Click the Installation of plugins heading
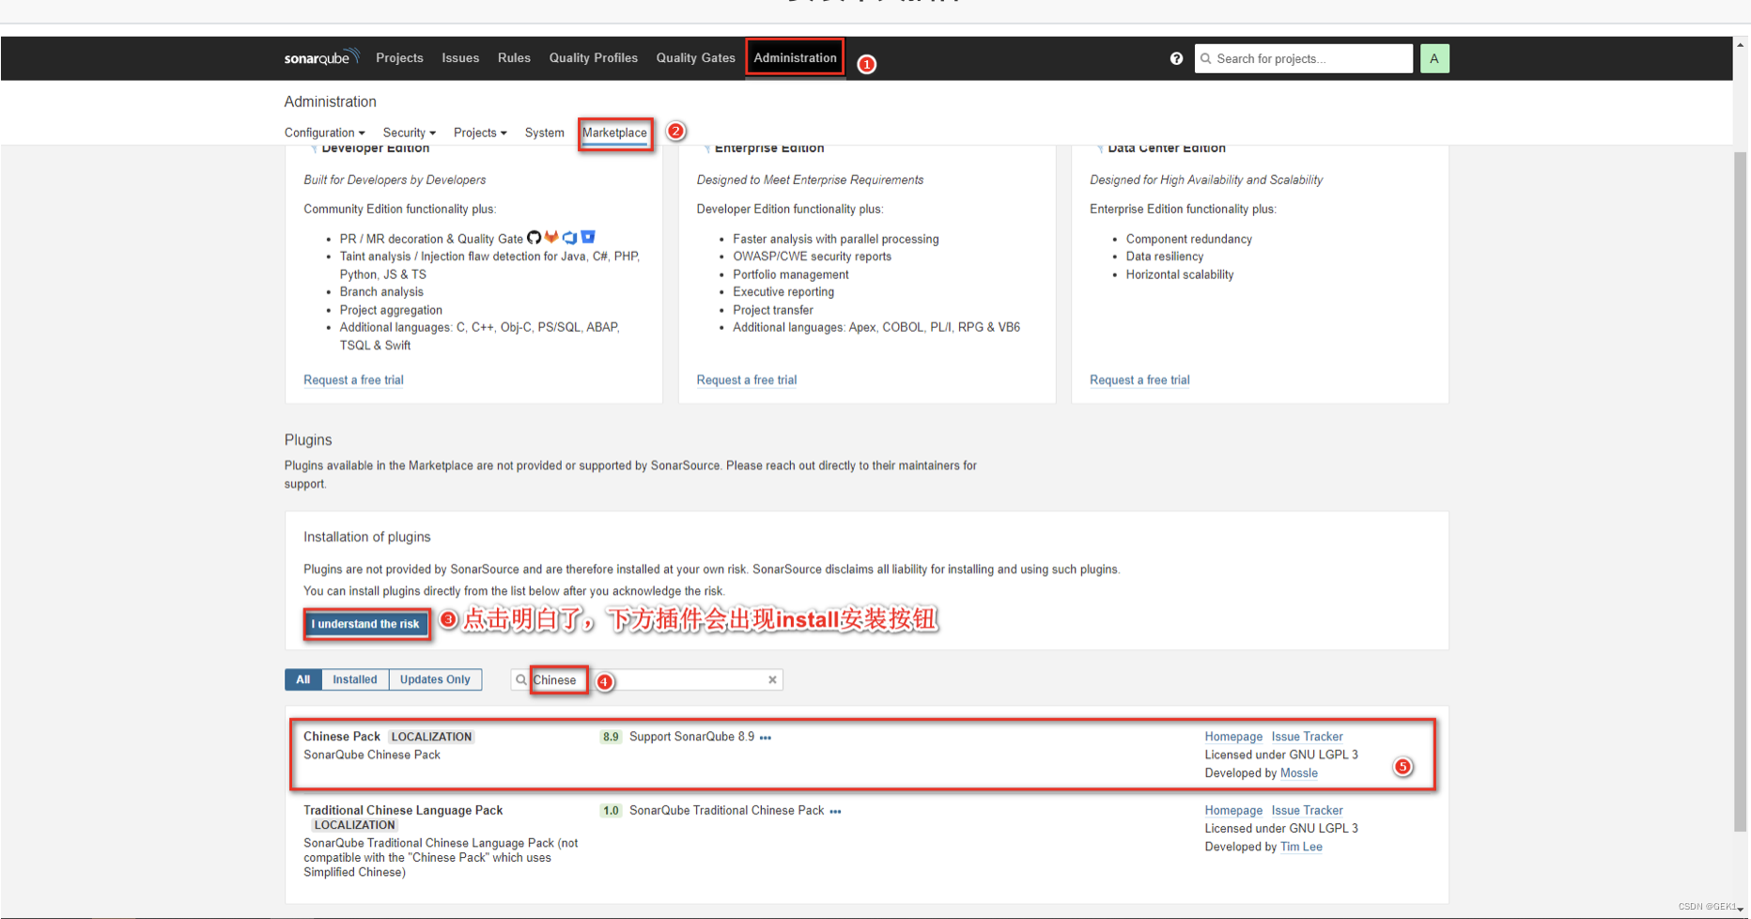 pos(367,537)
